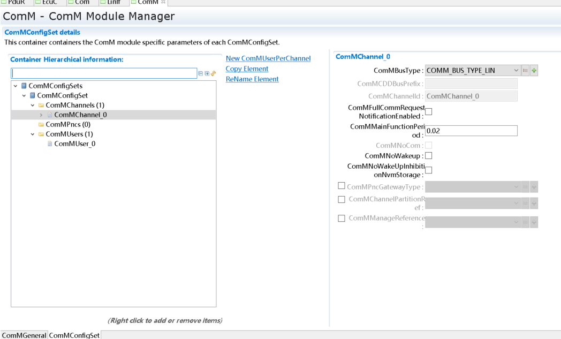
Task: Click the container filter search box
Action: click(x=104, y=73)
